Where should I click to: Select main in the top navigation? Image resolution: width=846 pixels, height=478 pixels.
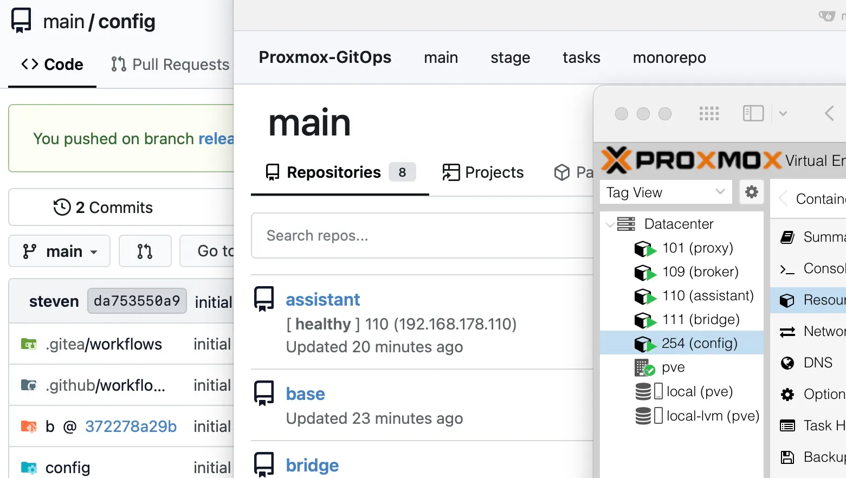[x=441, y=57]
